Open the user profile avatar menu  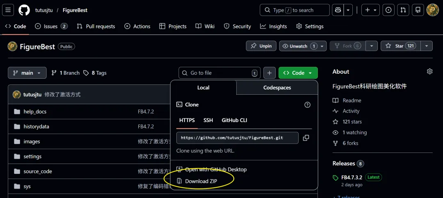(433, 10)
